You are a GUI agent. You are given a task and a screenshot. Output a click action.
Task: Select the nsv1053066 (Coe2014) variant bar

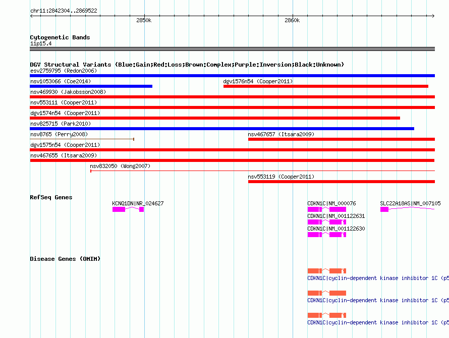[91, 86]
